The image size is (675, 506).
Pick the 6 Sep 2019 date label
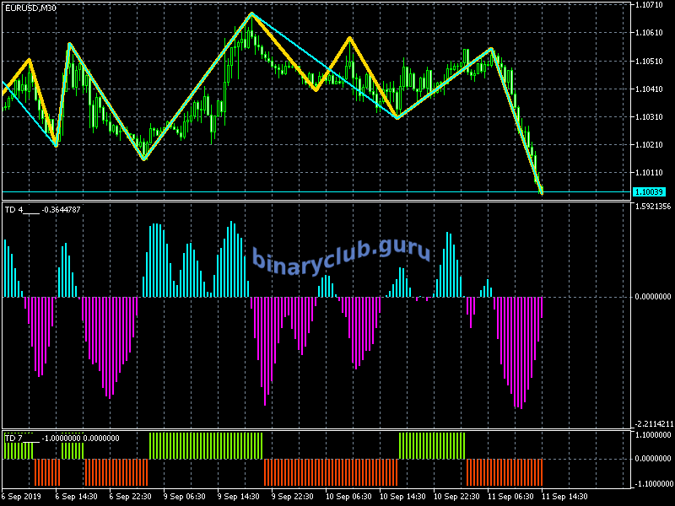pos(23,496)
